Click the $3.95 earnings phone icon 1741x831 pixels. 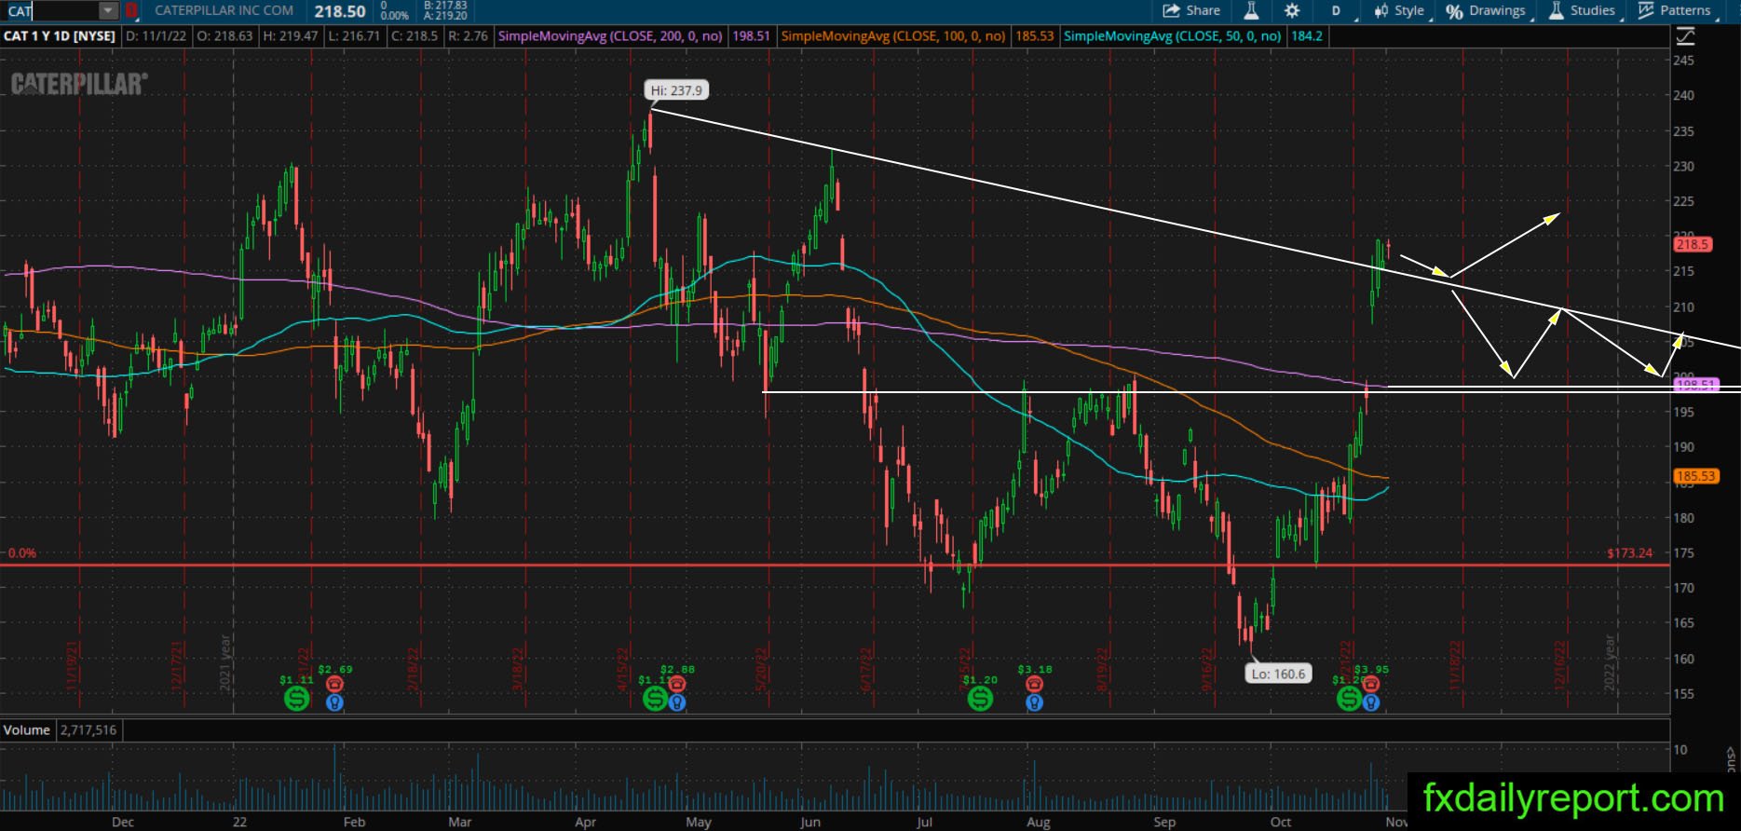[1371, 685]
